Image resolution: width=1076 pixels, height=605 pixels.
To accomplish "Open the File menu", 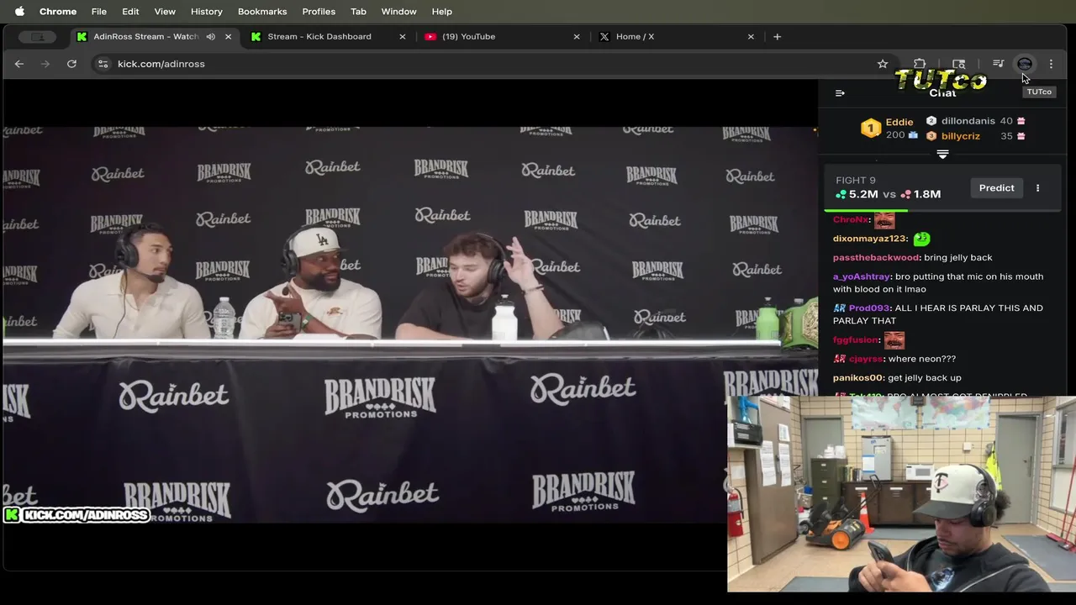I will [99, 12].
